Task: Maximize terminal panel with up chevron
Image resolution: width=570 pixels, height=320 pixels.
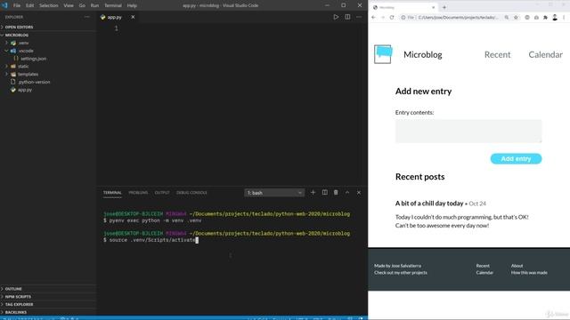Action: pyautogui.click(x=347, y=193)
